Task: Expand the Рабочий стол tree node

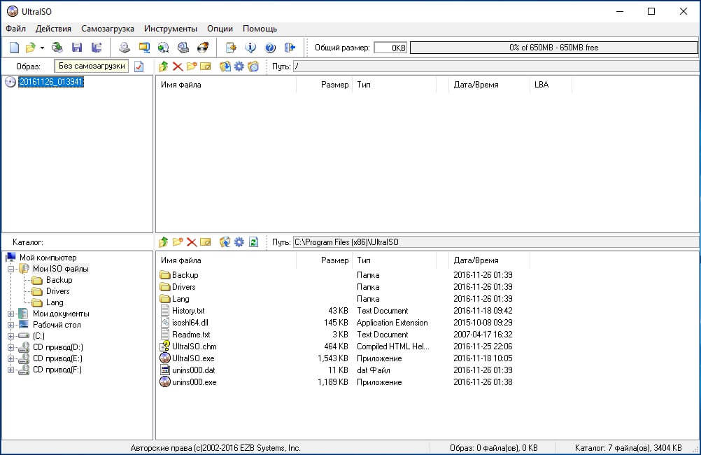Action: (x=10, y=325)
